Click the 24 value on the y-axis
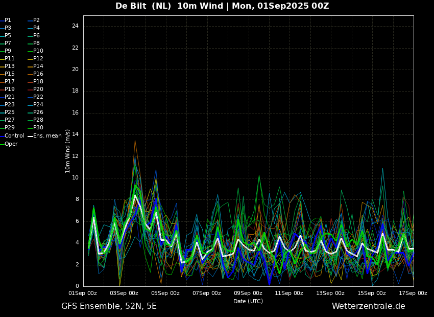This screenshot has height=317, width=434. click(75, 26)
